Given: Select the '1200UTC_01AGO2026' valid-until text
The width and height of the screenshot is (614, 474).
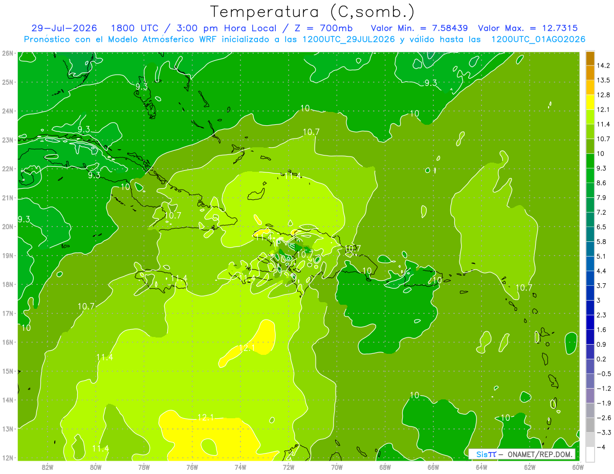Looking at the screenshot, I should click(x=538, y=39).
